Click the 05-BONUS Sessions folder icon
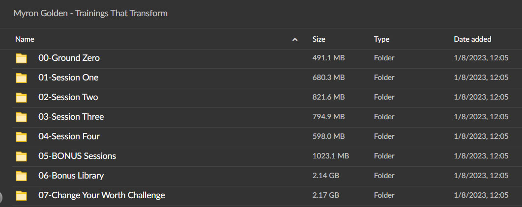 [21, 156]
